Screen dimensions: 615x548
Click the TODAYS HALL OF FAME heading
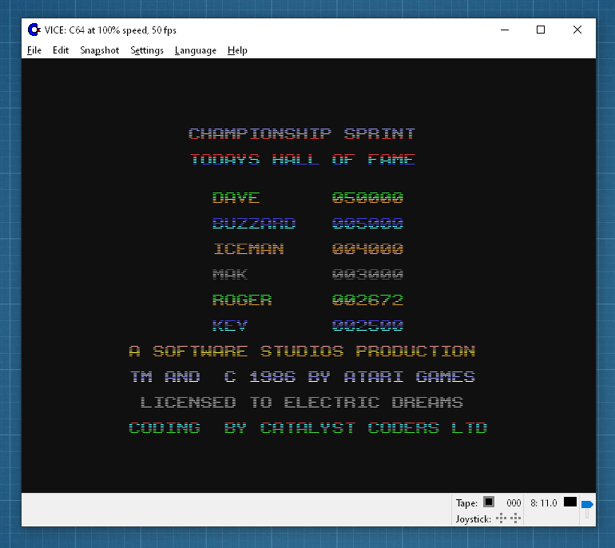point(303,159)
